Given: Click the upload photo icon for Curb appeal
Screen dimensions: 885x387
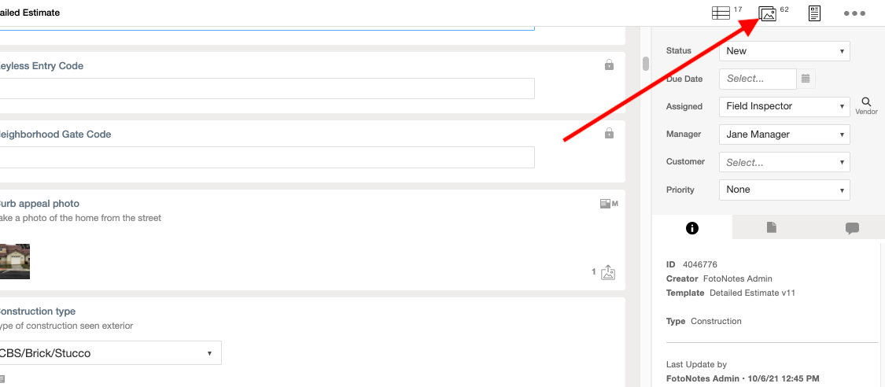Looking at the screenshot, I should [x=608, y=272].
